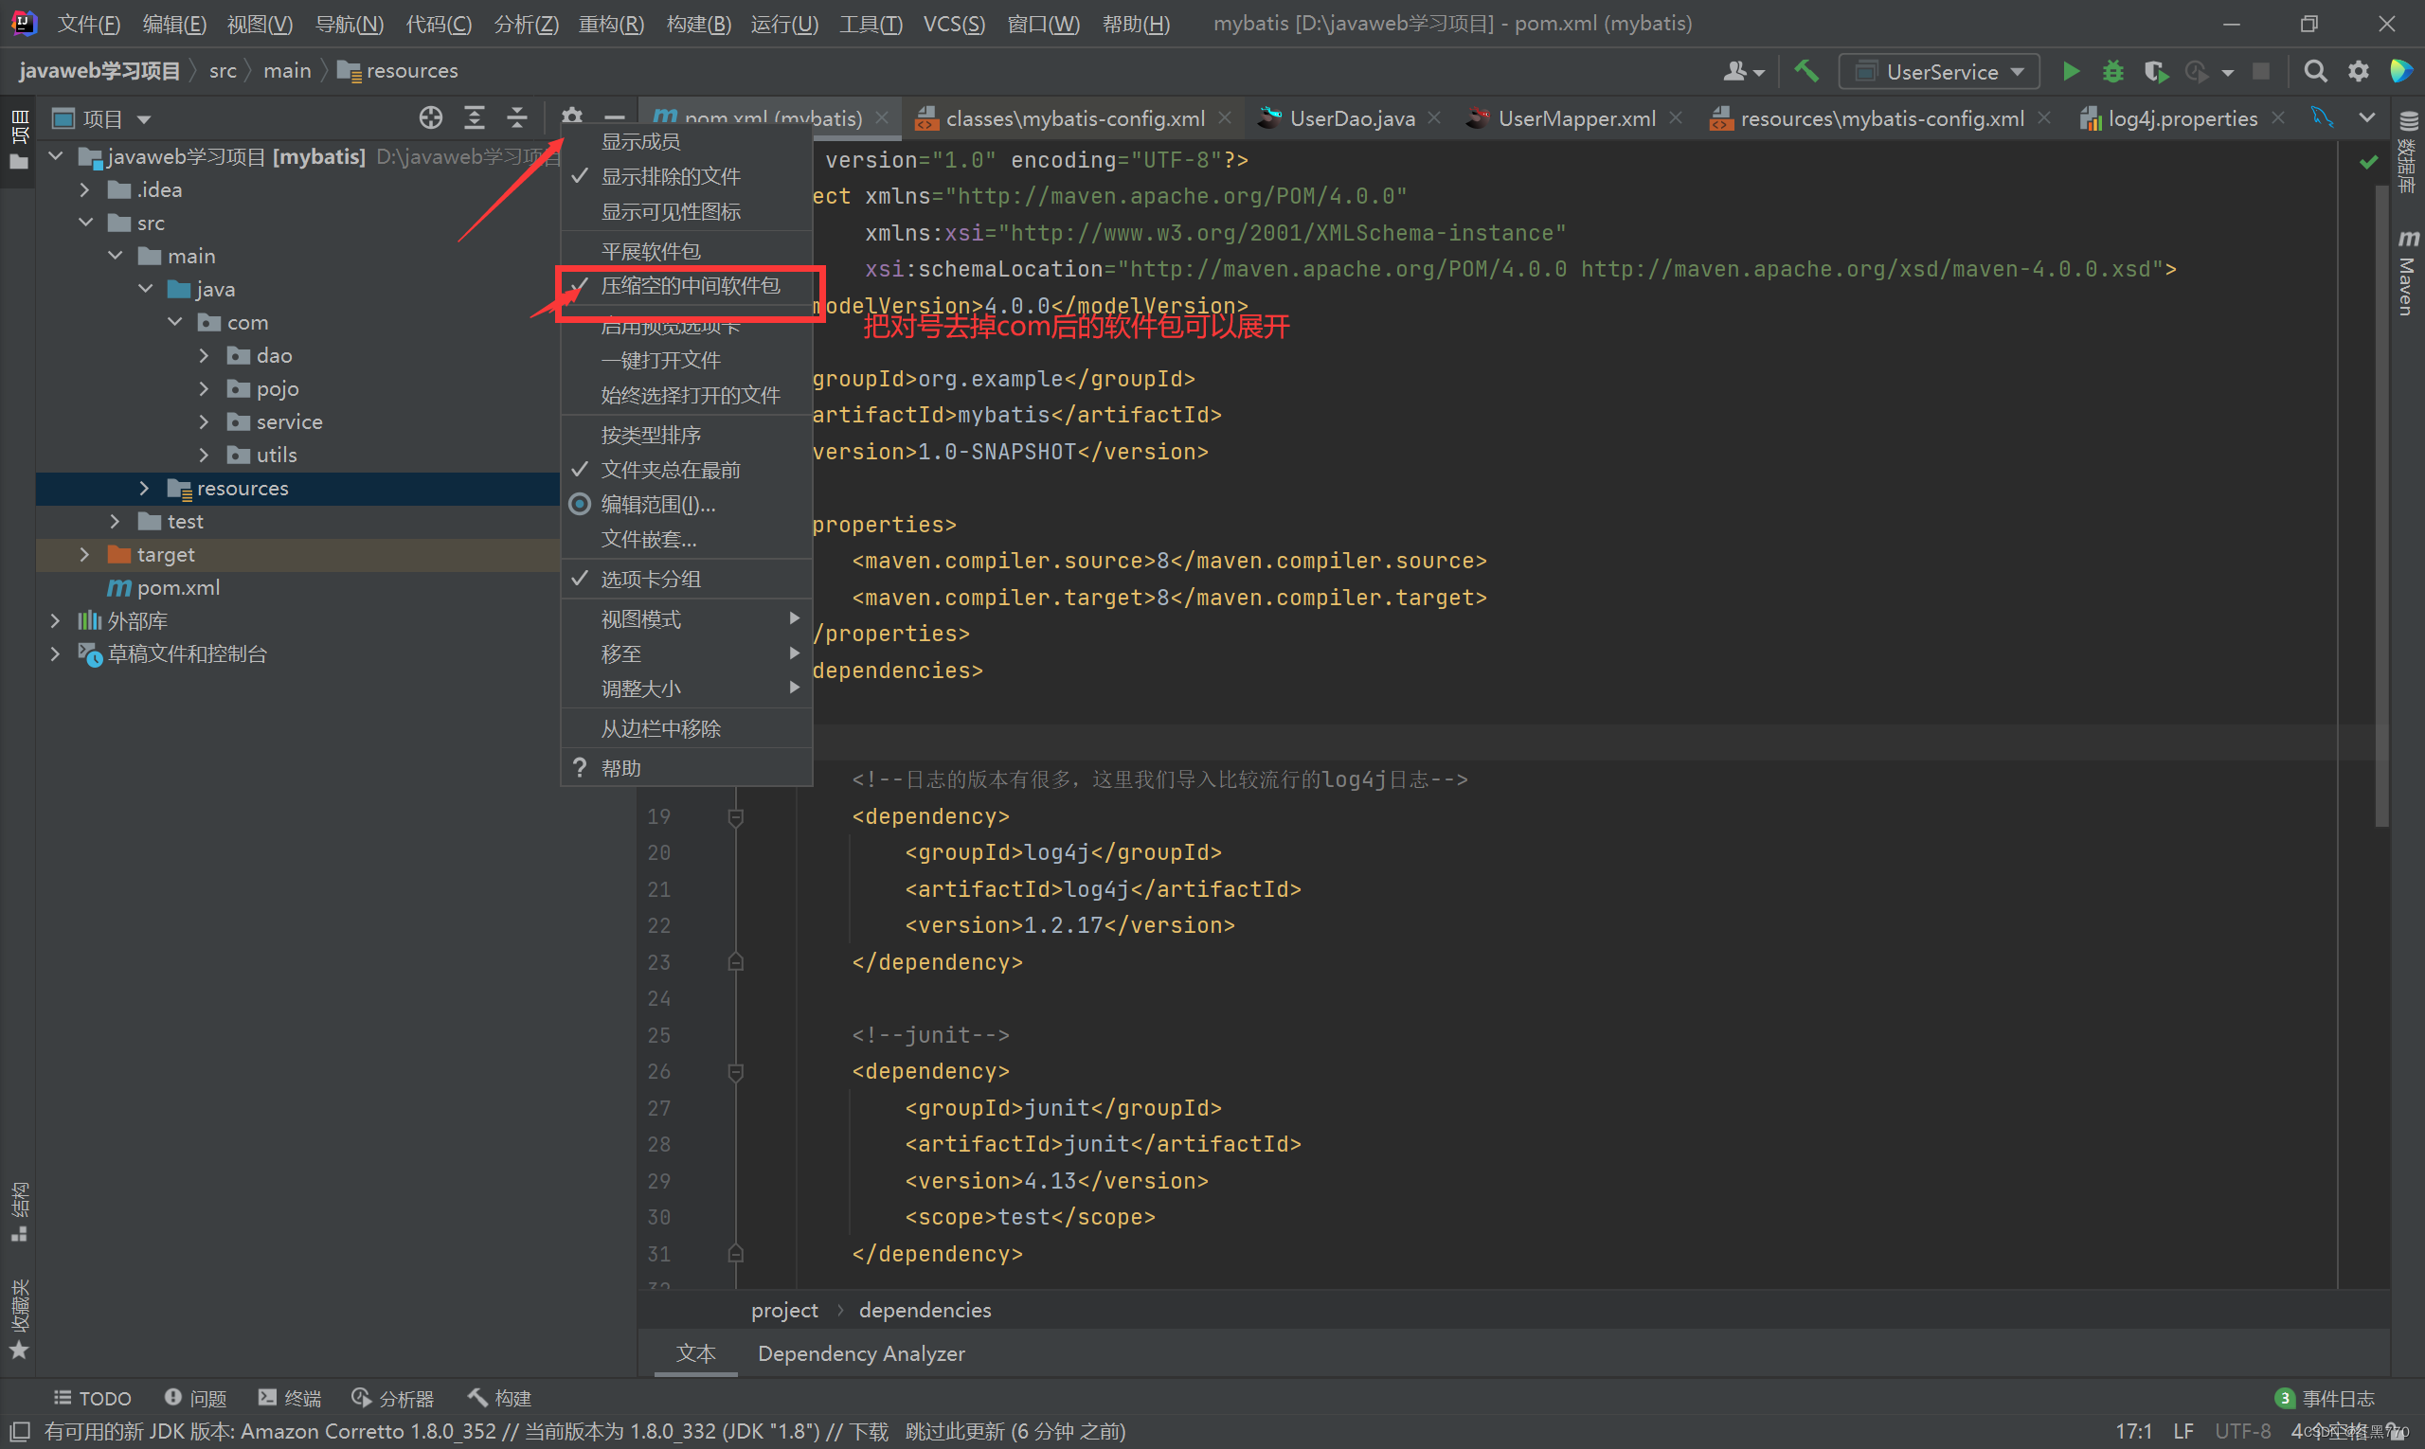Click the green Run button
The image size is (2425, 1449).
click(x=2070, y=71)
